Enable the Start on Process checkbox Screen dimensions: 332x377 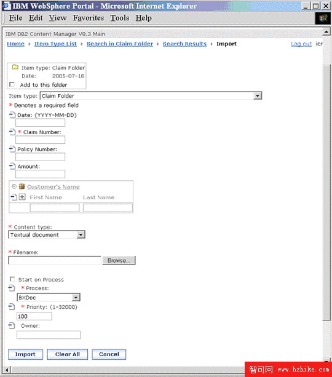tap(12, 279)
